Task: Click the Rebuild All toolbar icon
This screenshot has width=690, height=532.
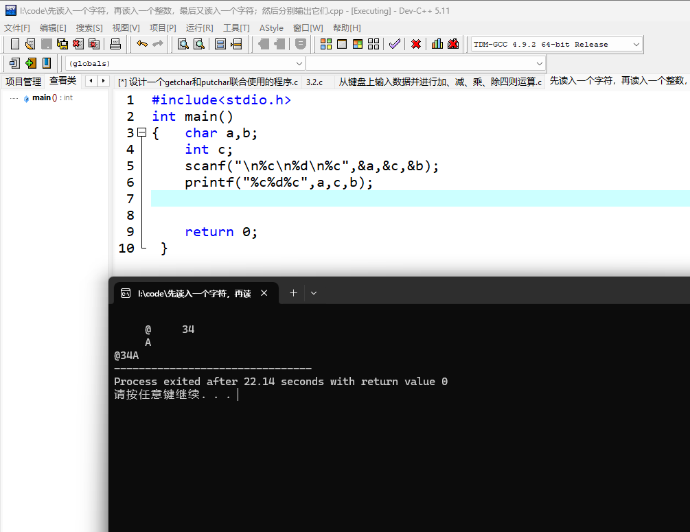Action: pos(373,44)
